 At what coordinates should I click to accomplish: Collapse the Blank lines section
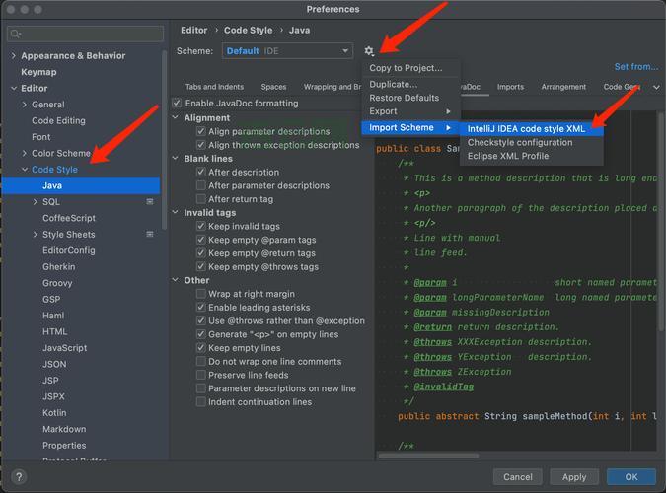point(176,159)
